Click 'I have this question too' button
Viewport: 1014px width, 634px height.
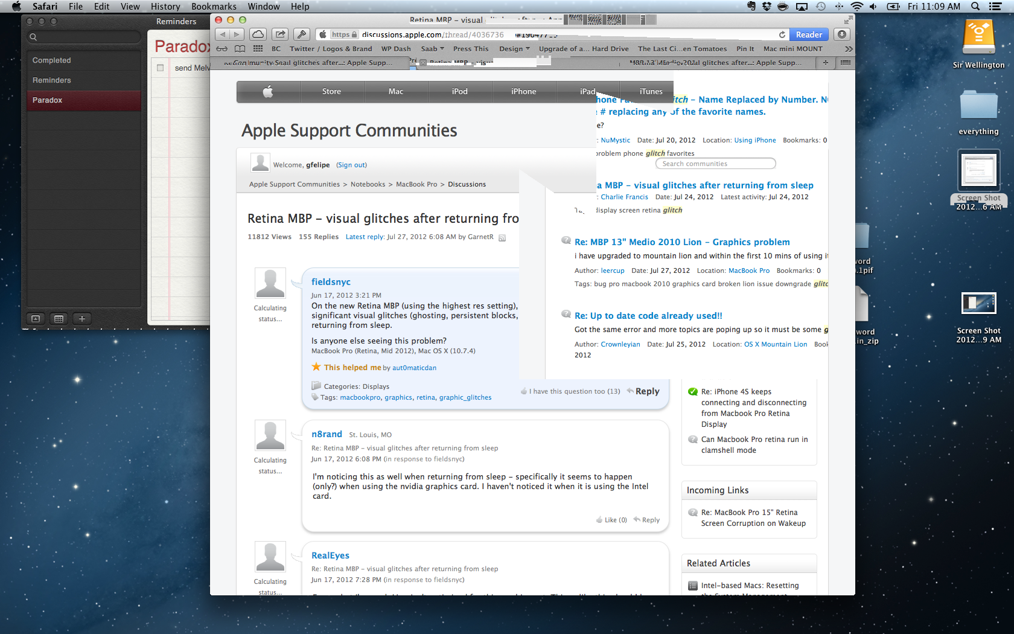pyautogui.click(x=570, y=391)
